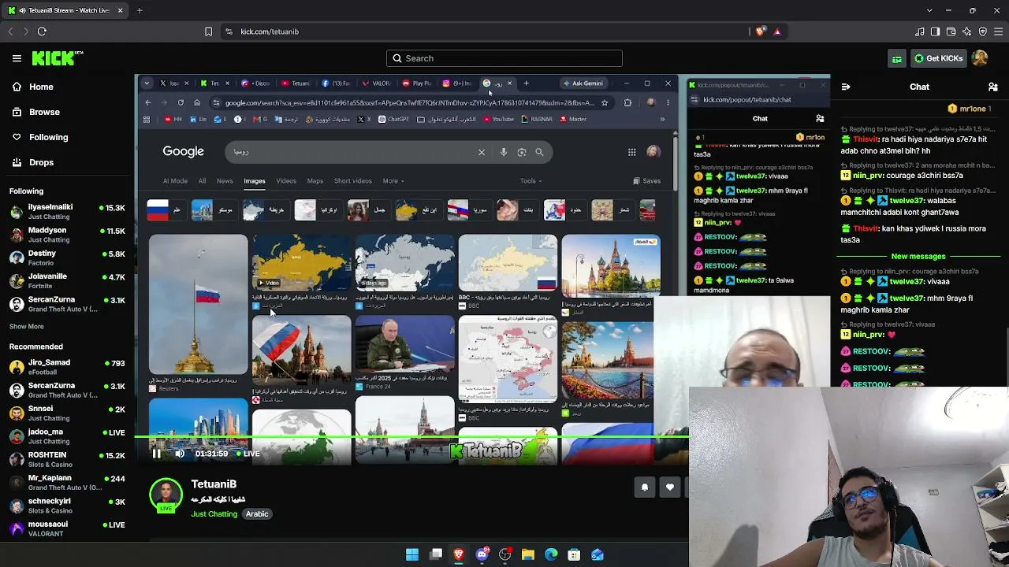Screen dimensions: 1009x567
Task: Open File Explorer from the taskbar
Action: 528,555
